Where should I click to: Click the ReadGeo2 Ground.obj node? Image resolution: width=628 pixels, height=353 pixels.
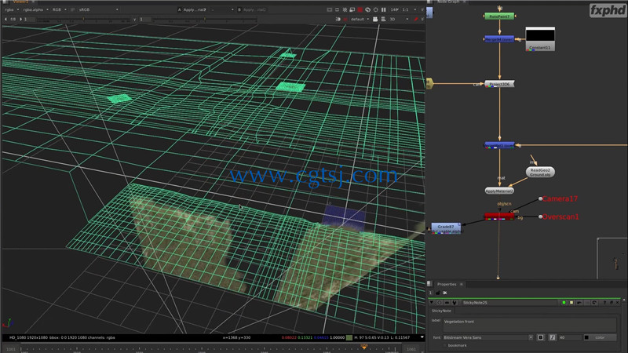pos(540,172)
